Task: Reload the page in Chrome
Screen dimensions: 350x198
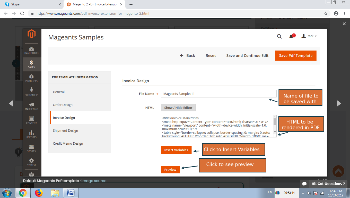Action: 22,13
